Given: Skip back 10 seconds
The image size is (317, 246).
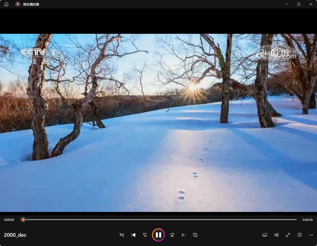Looking at the screenshot, I should 145,235.
